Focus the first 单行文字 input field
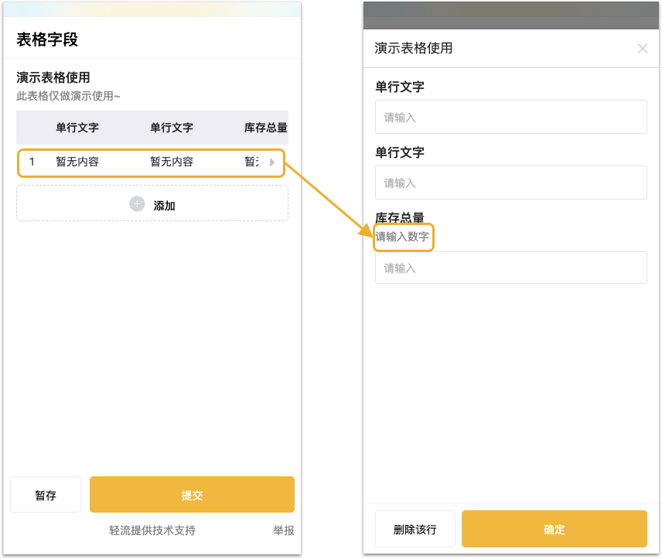Screen dimensions: 662x559 point(511,117)
